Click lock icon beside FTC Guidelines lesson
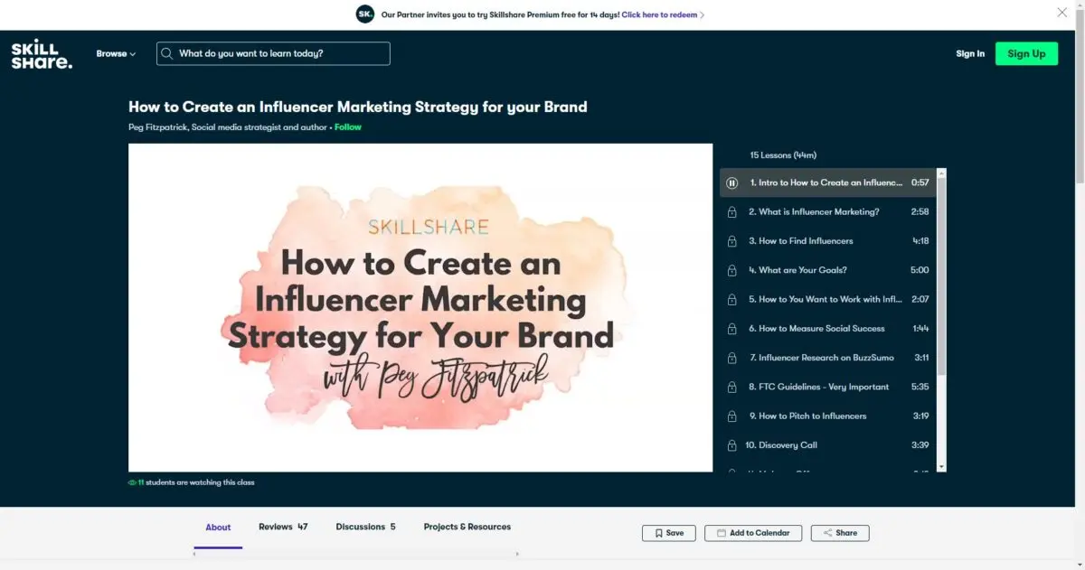 click(731, 388)
